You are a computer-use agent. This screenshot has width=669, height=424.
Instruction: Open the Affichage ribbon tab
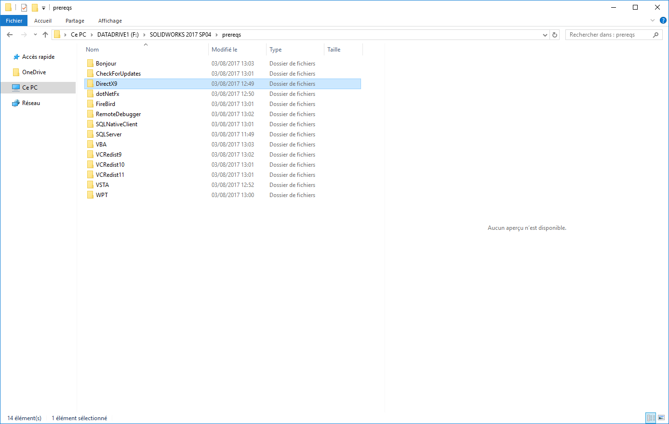coord(110,21)
